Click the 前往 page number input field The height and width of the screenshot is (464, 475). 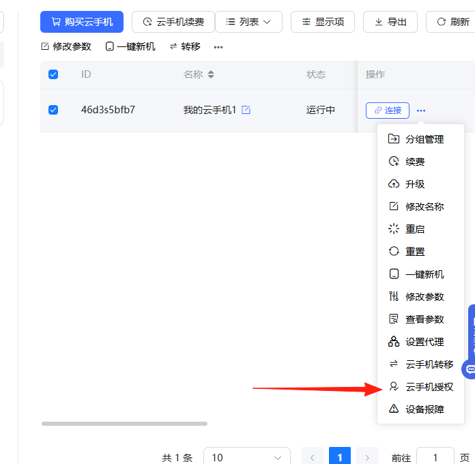[435, 457]
